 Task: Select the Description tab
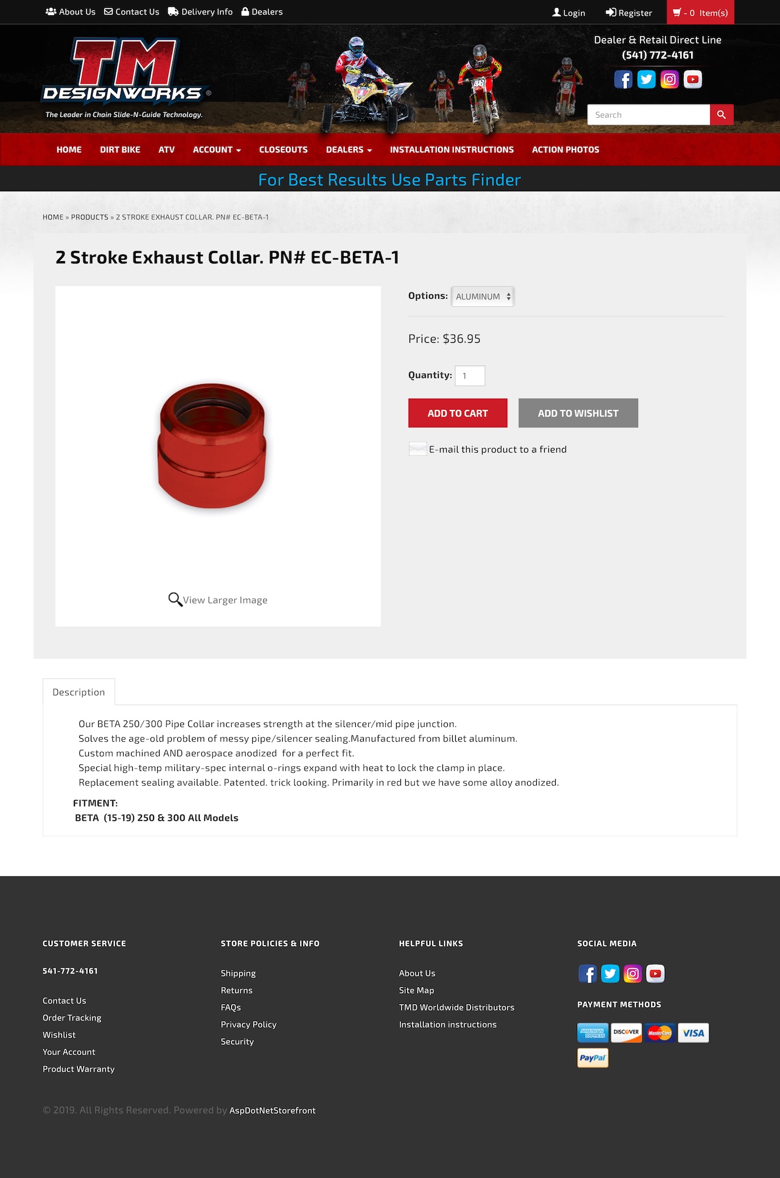click(79, 692)
